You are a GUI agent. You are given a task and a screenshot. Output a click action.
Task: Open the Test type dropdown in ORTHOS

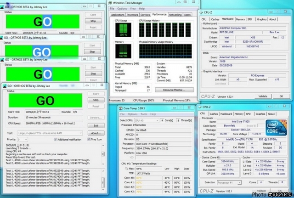50,133
